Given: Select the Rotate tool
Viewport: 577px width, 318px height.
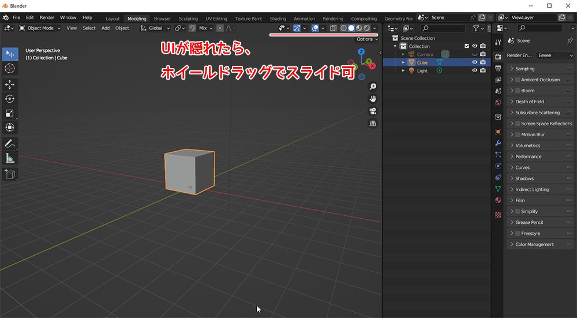Looking at the screenshot, I should tap(10, 99).
